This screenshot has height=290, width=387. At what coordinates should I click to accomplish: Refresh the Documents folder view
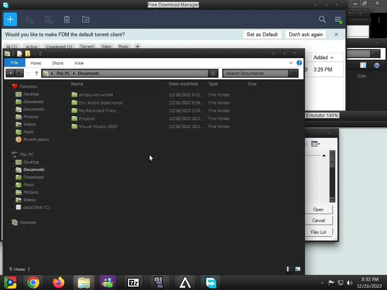pyautogui.click(x=213, y=73)
